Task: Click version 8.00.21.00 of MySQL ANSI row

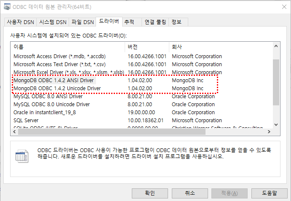Action: [140, 96]
